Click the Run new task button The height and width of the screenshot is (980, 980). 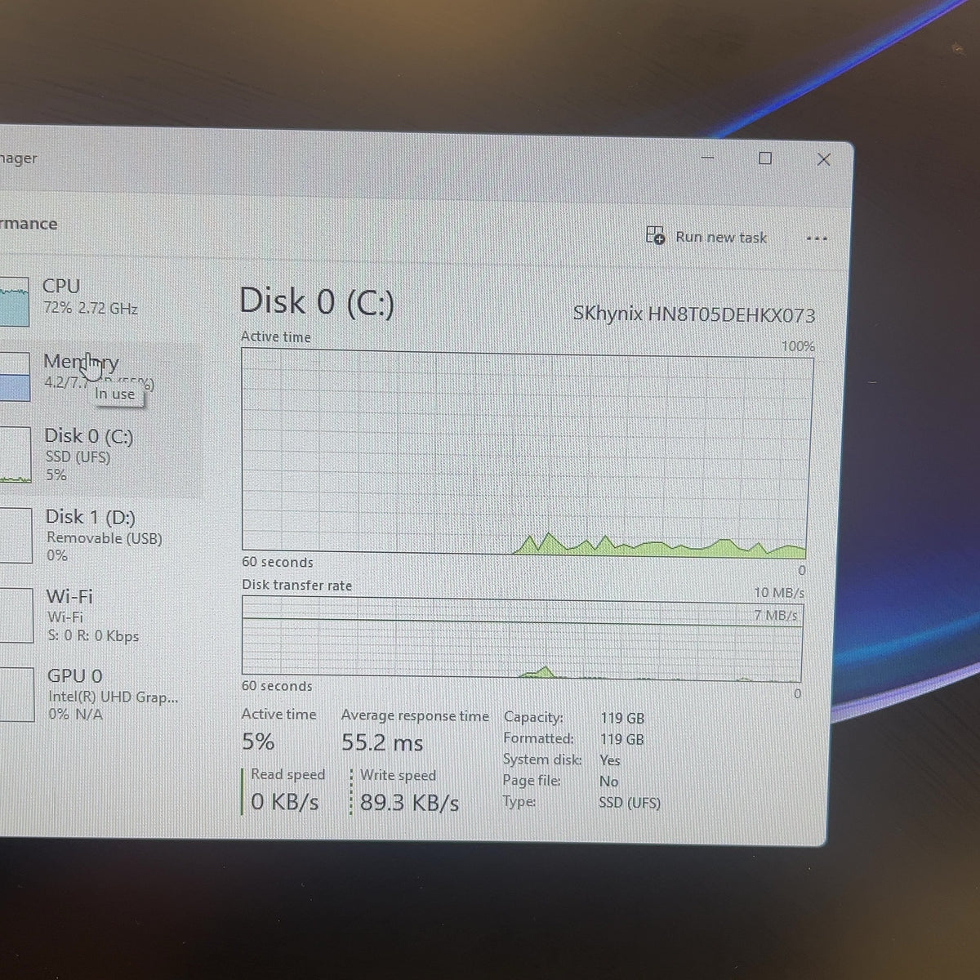[707, 237]
